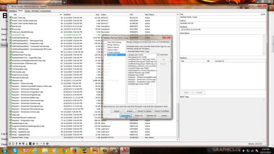
Task: Open Windows Explorer folder icon in taskbar
Action: coord(45,151)
